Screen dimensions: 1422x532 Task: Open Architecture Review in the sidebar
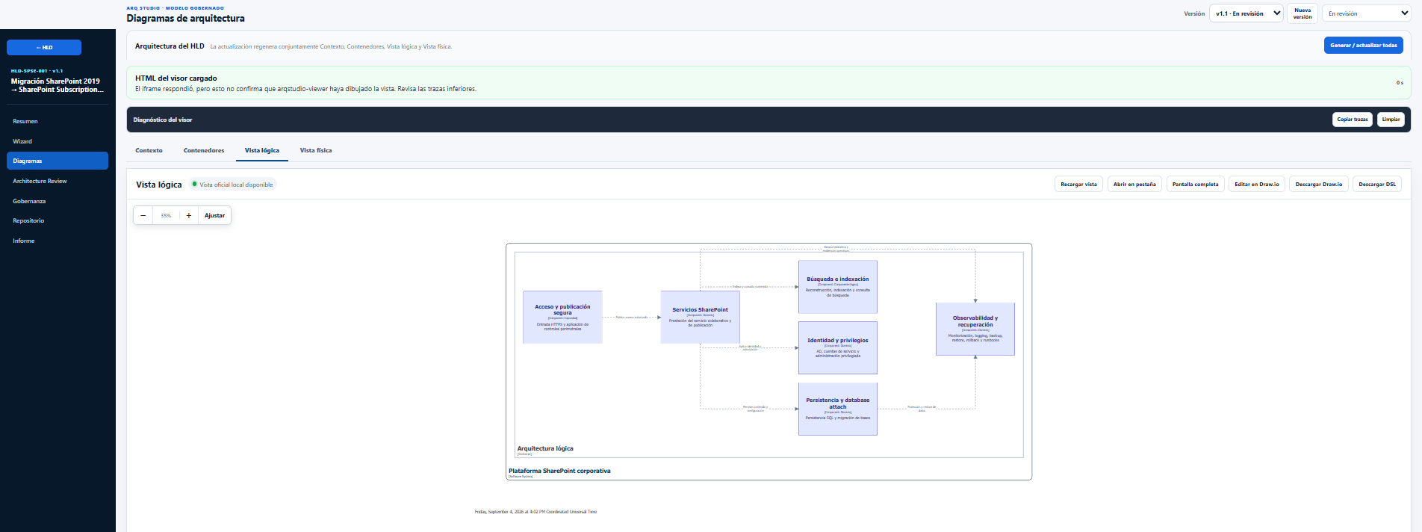point(58,181)
